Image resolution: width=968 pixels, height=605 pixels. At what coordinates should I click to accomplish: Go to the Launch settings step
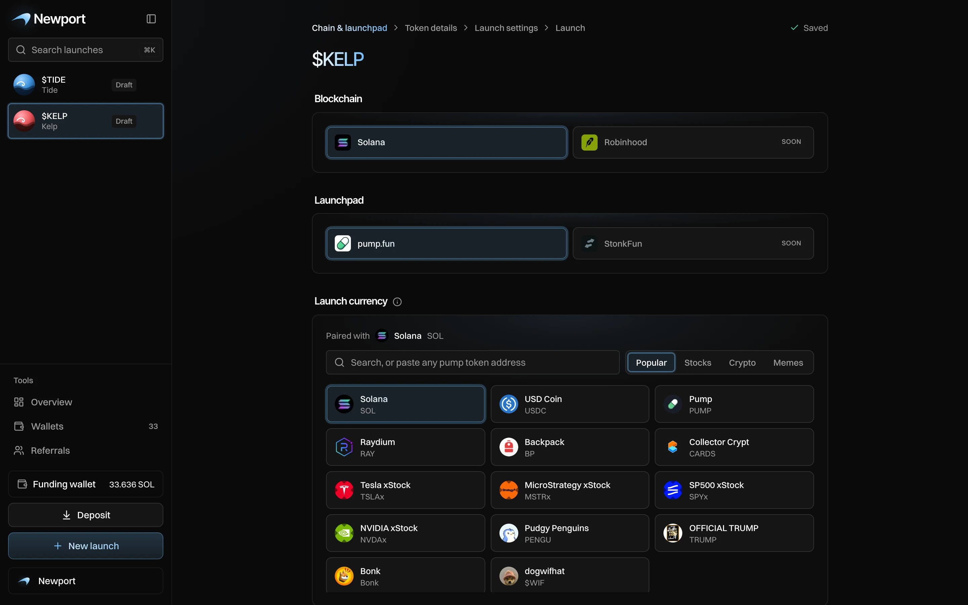click(x=506, y=28)
